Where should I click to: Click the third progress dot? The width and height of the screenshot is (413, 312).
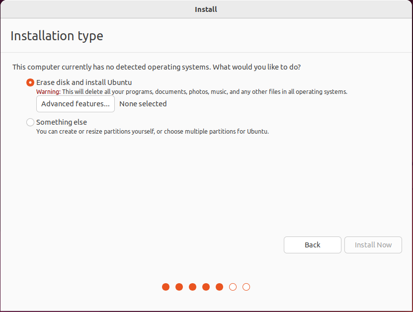pyautogui.click(x=193, y=287)
